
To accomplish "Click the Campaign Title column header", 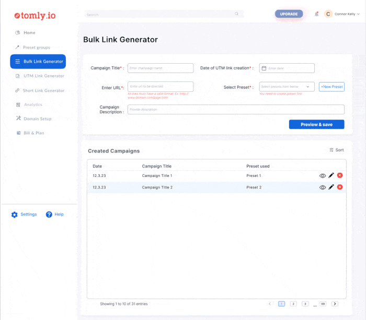I will coord(157,166).
